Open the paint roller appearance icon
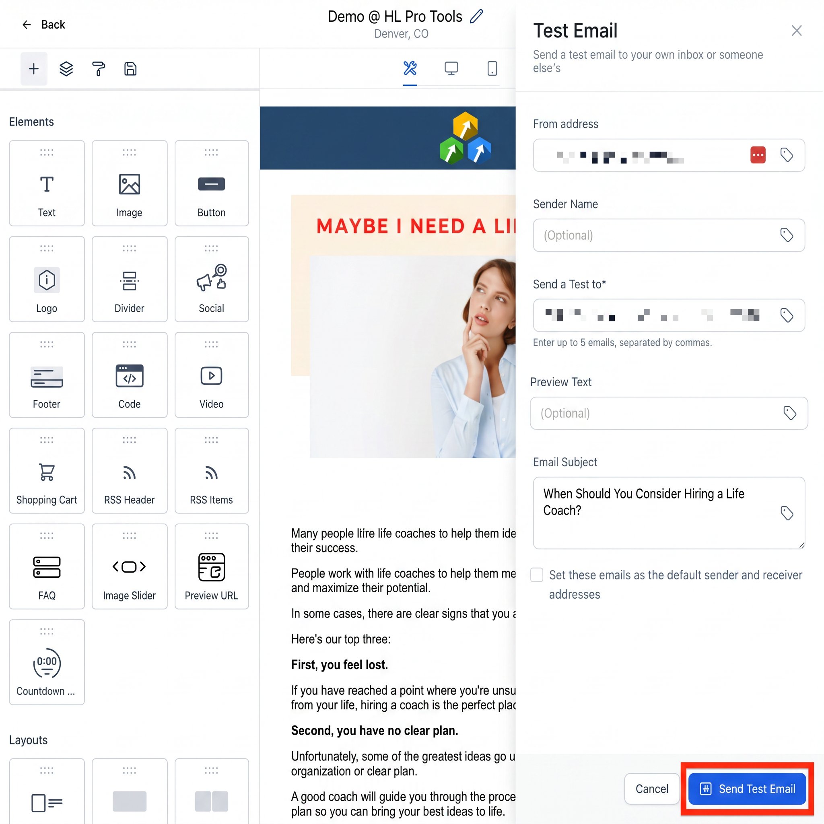This screenshot has height=824, width=824. [99, 69]
